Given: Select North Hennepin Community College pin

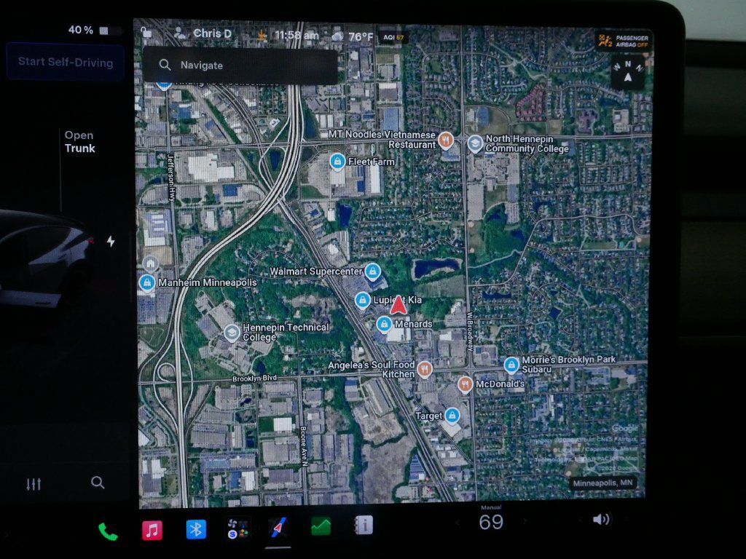Looking at the screenshot, I should [x=475, y=143].
